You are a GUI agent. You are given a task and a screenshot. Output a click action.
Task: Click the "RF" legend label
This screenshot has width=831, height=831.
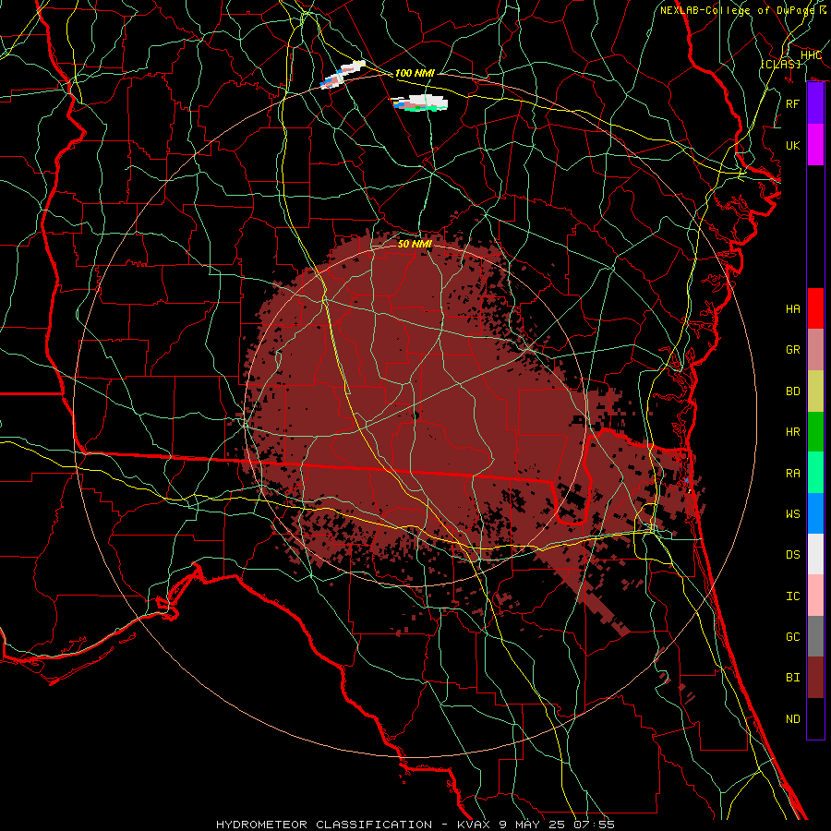pyautogui.click(x=793, y=103)
